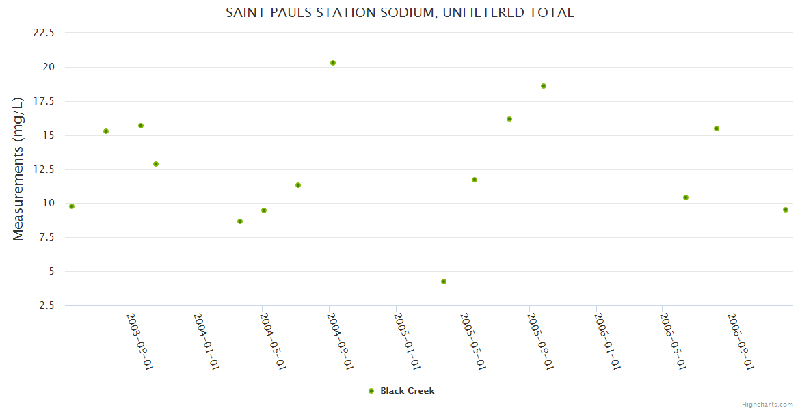Select the 15.5 mg/L point before 2006-09-01
Image resolution: width=800 pixels, height=410 pixels.
(717, 128)
